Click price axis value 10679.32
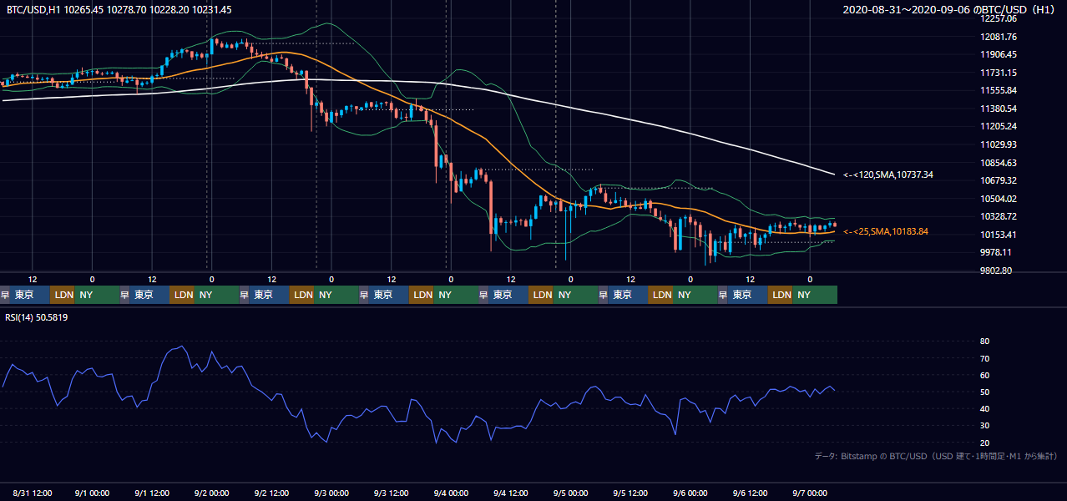Viewport: 1067px width, 501px height. (999, 180)
